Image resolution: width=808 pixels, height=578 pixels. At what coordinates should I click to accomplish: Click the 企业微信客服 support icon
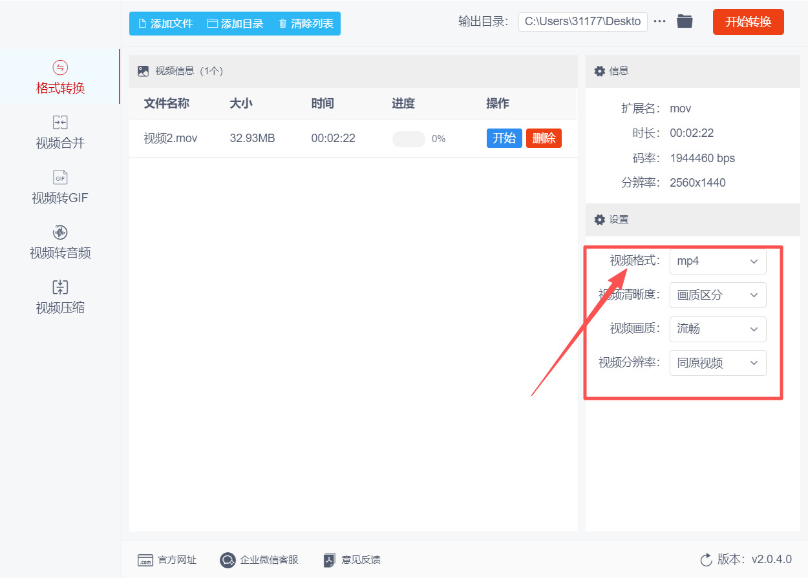(x=259, y=560)
